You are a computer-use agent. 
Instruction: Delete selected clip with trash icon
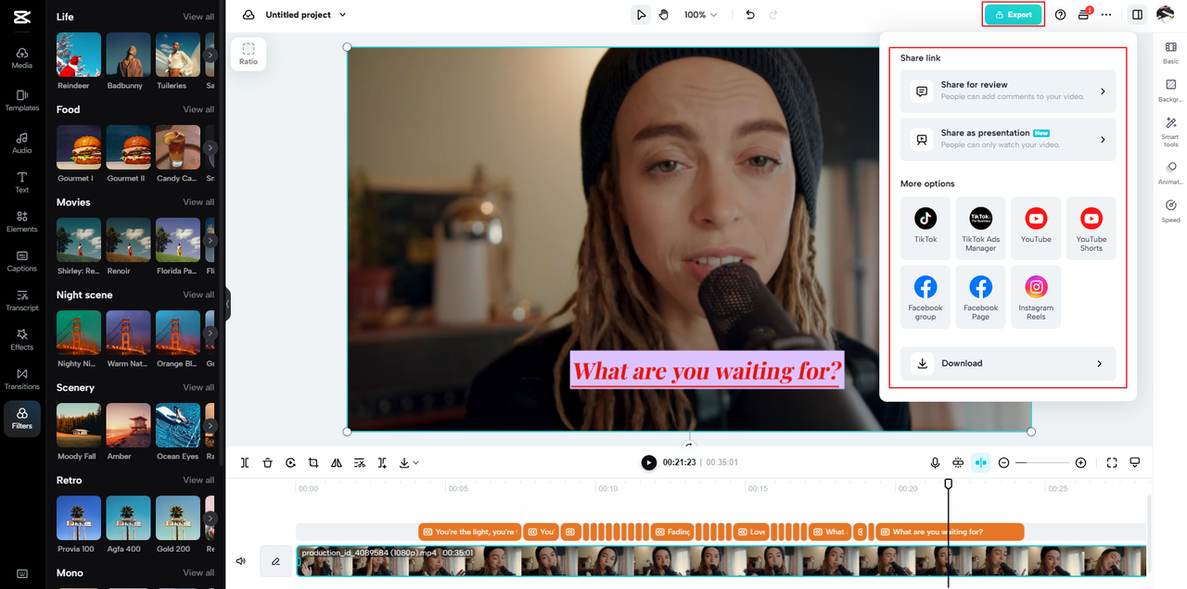[x=268, y=463]
